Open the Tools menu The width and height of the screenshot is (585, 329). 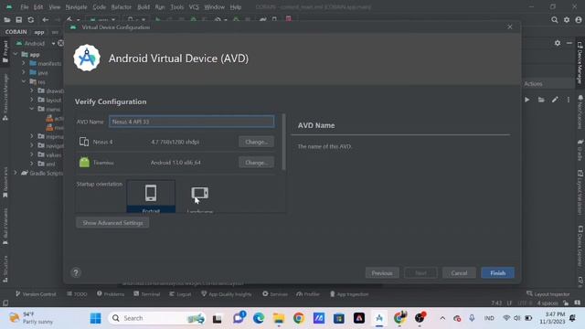[x=176, y=7]
